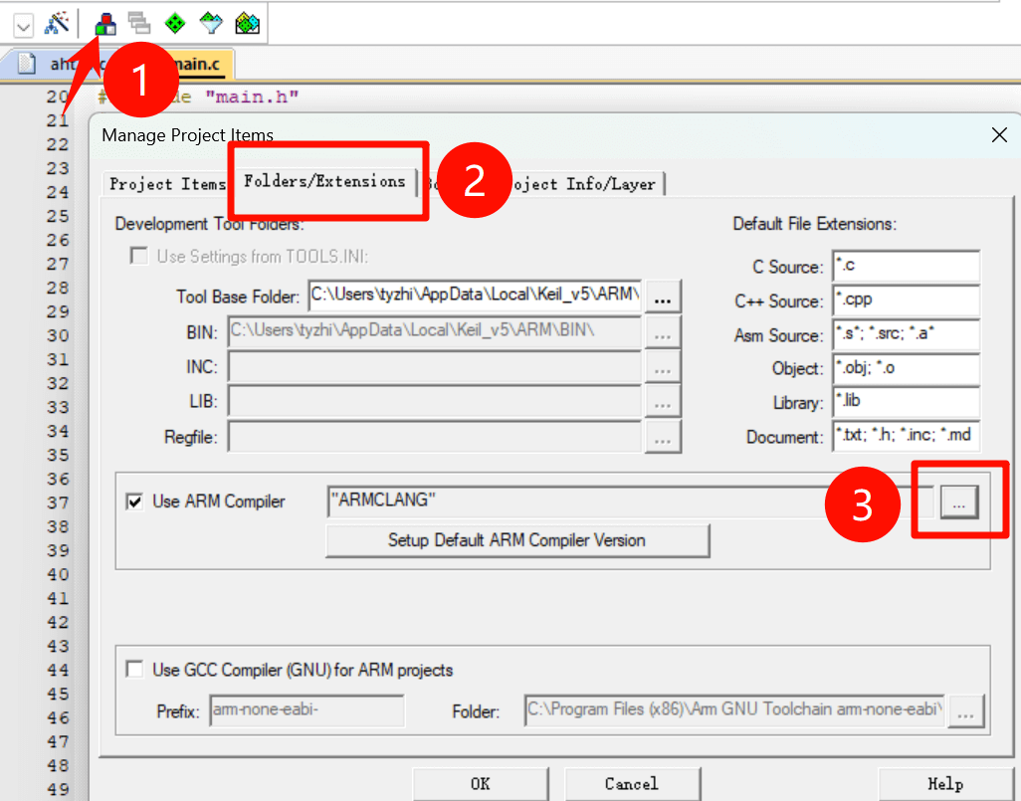The height and width of the screenshot is (801, 1021).
Task: Cancel the Manage Project Items dialog
Action: [x=632, y=783]
